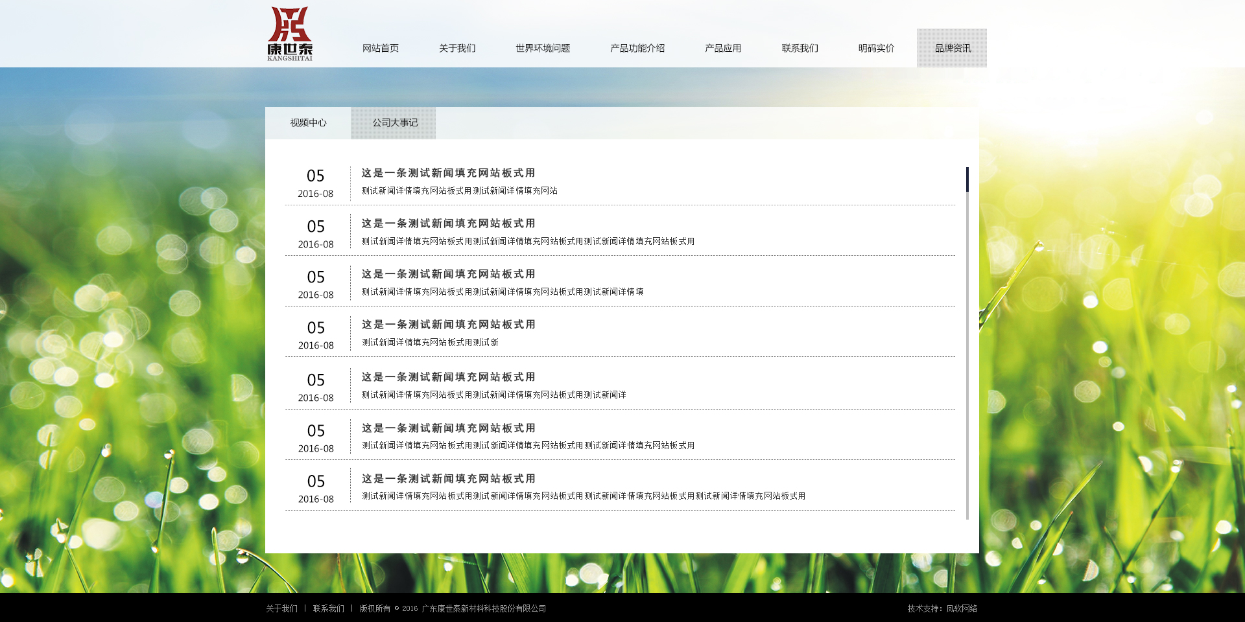Switch to the 视频中心 tab

[308, 122]
